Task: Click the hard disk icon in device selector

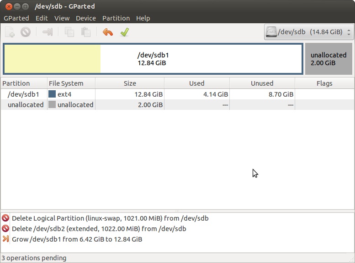Action: pyautogui.click(x=271, y=32)
